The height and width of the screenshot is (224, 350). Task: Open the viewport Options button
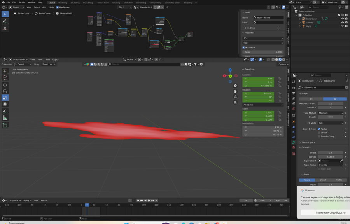click(x=283, y=64)
